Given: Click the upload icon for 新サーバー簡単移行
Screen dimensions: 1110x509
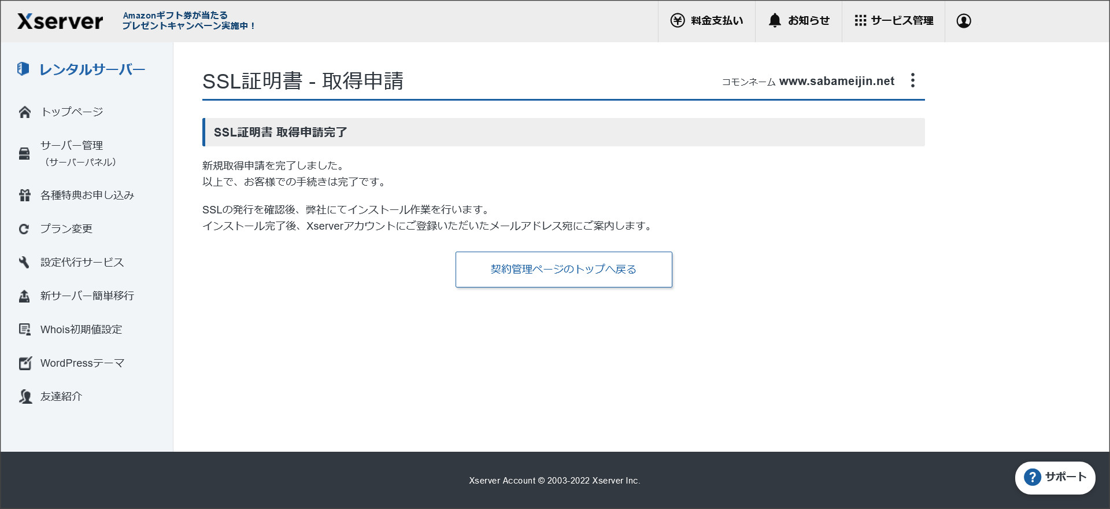Looking at the screenshot, I should (24, 296).
